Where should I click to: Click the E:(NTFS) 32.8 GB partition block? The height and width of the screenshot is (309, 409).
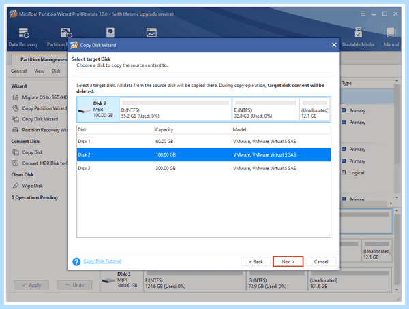(x=266, y=110)
